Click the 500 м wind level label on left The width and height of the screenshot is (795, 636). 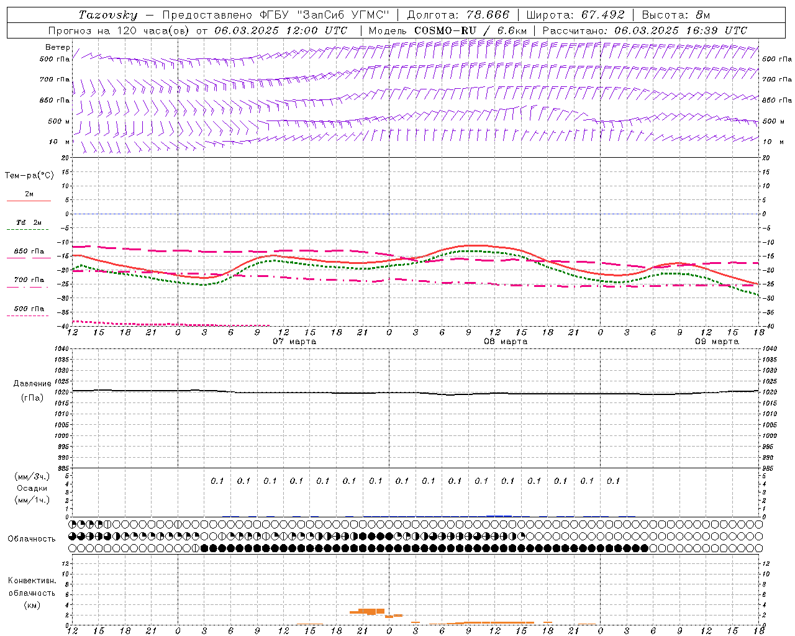(59, 121)
